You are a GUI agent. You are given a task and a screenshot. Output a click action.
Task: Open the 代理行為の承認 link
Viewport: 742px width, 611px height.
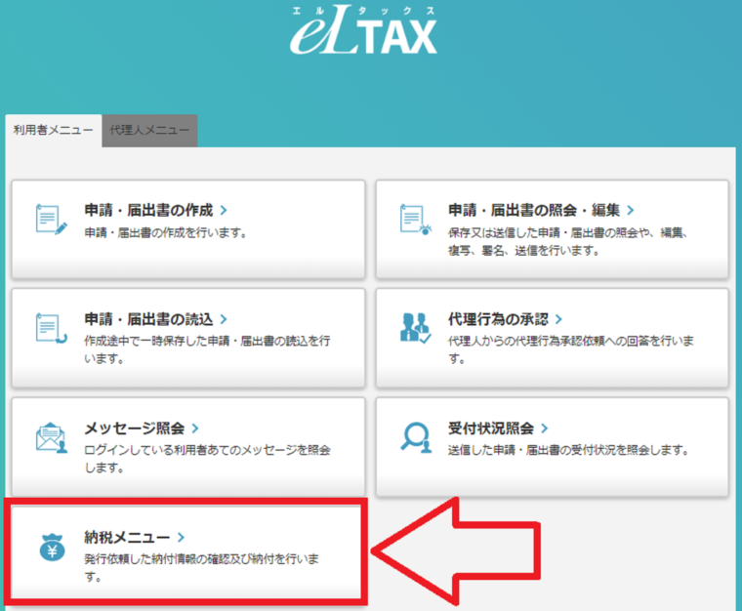pyautogui.click(x=498, y=319)
